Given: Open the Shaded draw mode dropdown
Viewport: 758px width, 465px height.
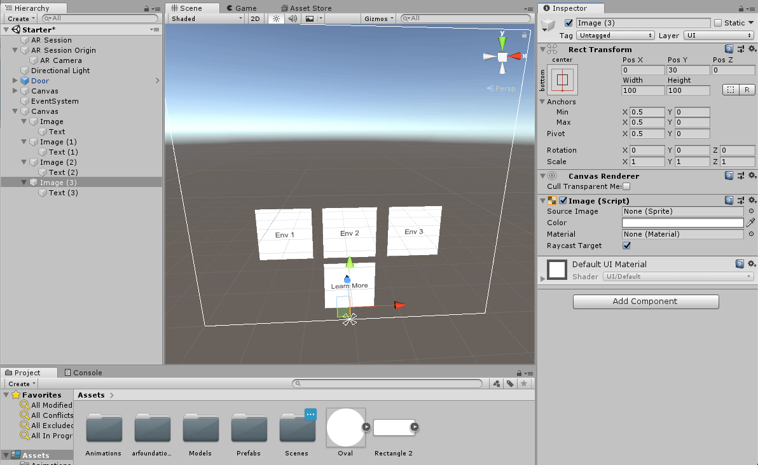Looking at the screenshot, I should click(207, 19).
